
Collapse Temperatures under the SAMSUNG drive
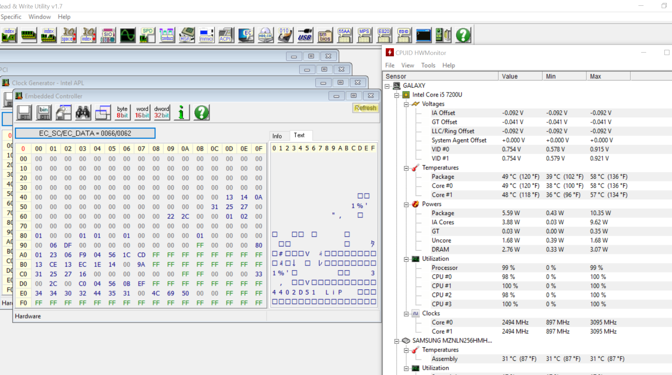point(406,350)
